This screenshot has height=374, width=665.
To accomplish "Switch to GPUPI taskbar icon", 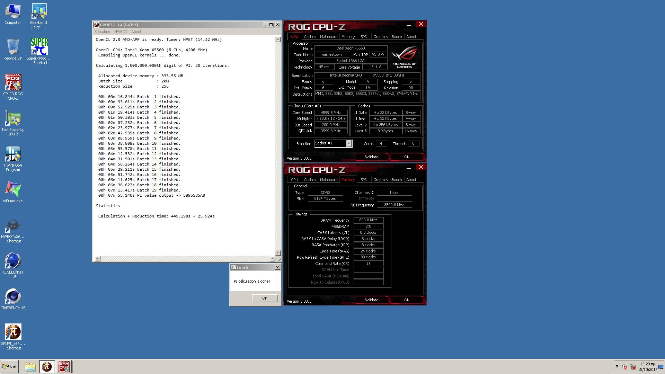I will (47, 367).
